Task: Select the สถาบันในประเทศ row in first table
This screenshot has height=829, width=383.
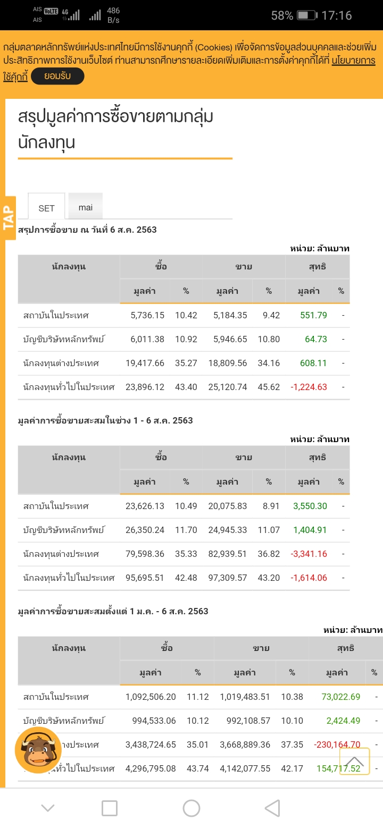Action: click(56, 315)
